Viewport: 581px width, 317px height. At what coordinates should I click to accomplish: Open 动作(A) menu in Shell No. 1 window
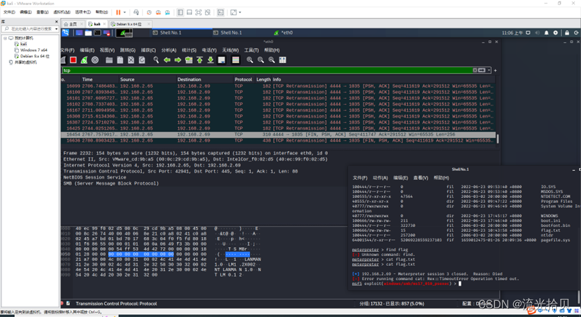pos(380,178)
